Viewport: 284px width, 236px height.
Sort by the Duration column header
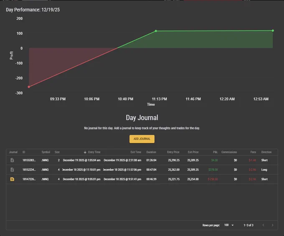pyautogui.click(x=151, y=152)
